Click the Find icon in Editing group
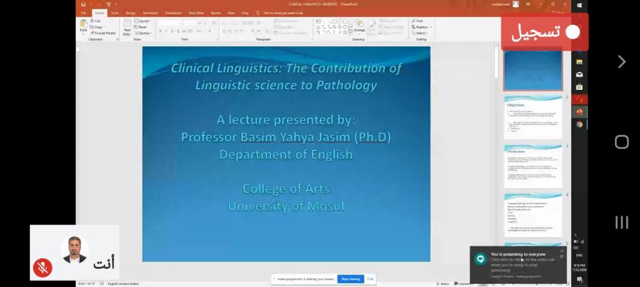The image size is (640, 287). coord(419,21)
